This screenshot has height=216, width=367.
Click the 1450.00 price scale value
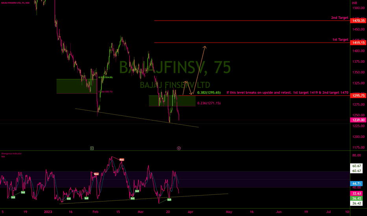click(359, 29)
